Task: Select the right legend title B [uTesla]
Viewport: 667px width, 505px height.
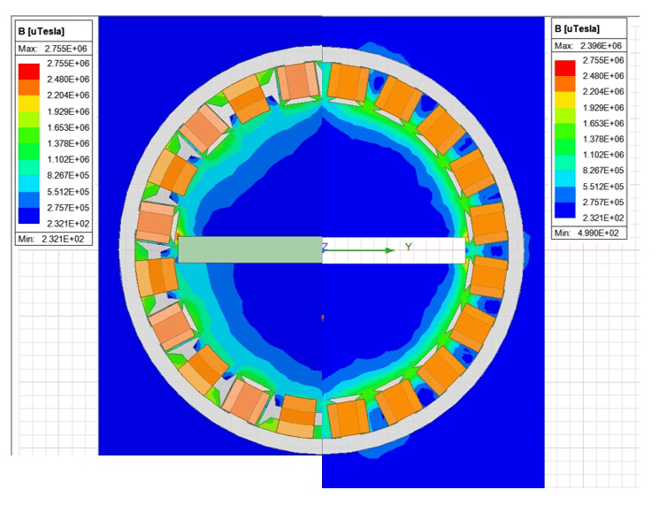Action: [x=578, y=29]
